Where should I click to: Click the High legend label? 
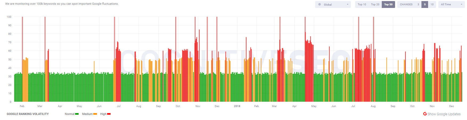[x=103, y=114]
